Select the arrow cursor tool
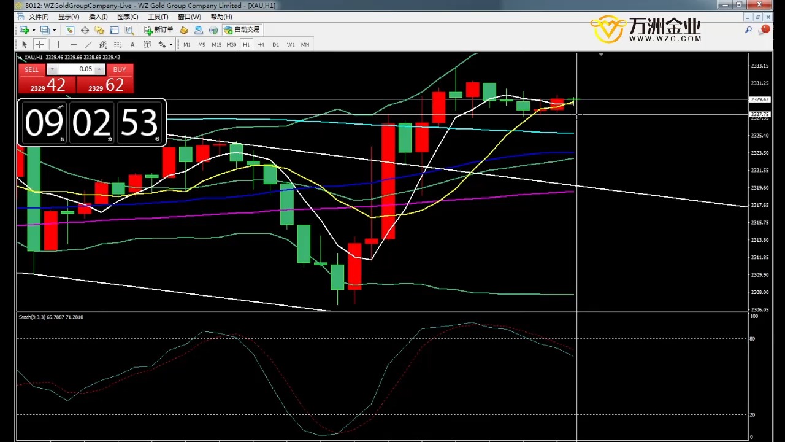This screenshot has height=442, width=785. [25, 44]
